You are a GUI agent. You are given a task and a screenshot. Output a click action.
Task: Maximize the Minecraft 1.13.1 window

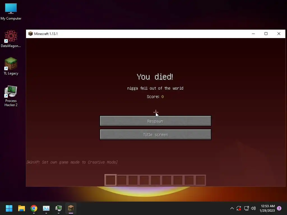click(266, 34)
